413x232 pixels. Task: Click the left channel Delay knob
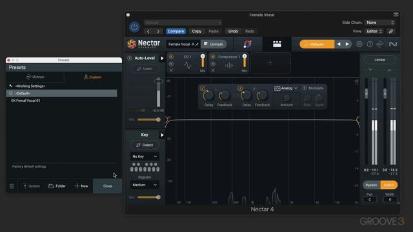[208, 95]
